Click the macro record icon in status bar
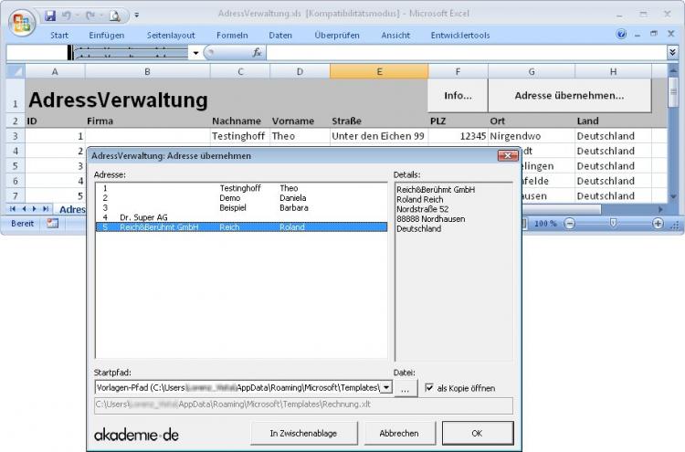Viewport: 685px width, 452px height. [53, 223]
